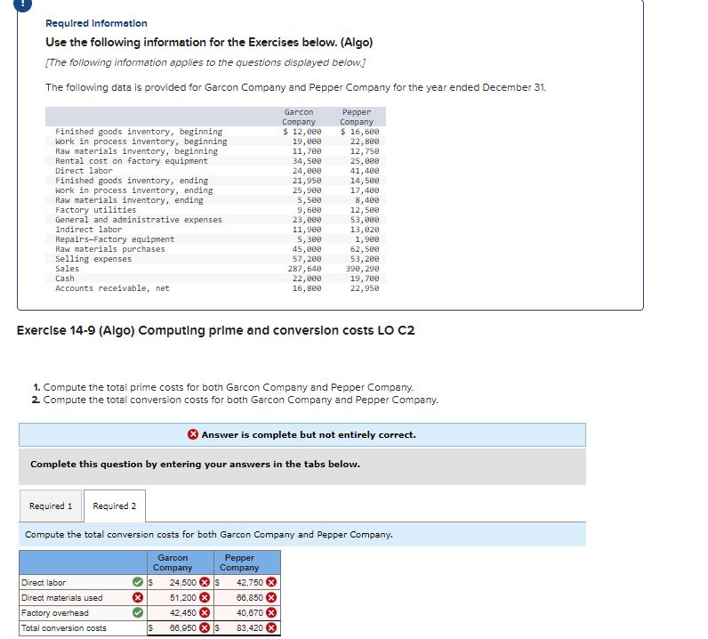Click 'Work in process inventory, ending' row

pos(216,190)
